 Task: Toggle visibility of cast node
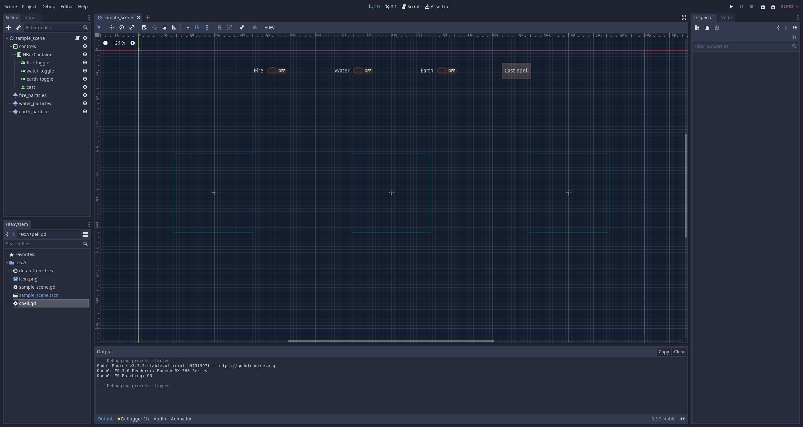85,87
